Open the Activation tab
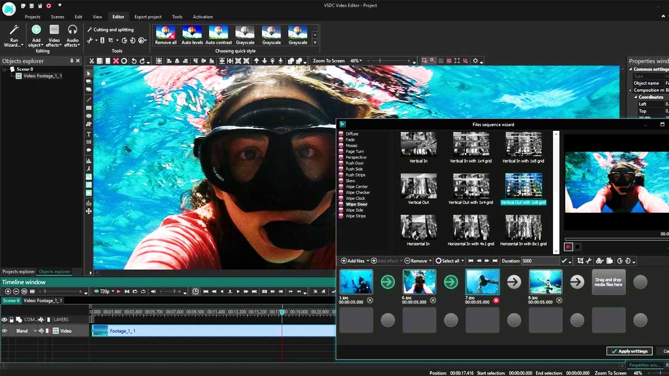 [x=203, y=17]
